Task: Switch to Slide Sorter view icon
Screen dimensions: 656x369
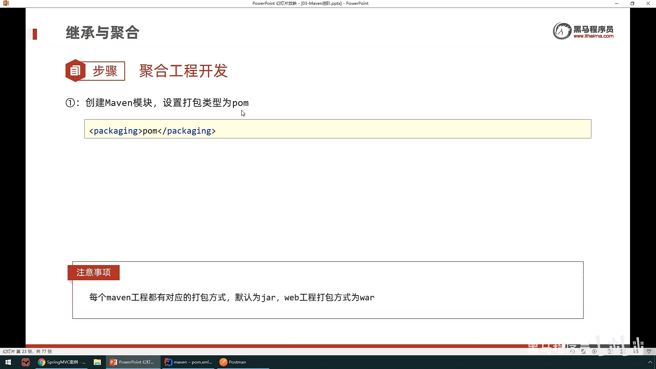Action: [623, 351]
